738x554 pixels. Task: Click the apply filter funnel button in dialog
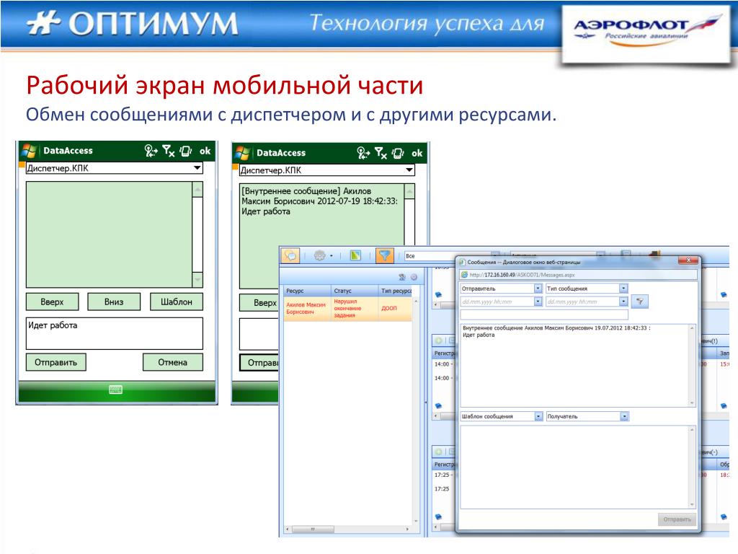click(640, 302)
